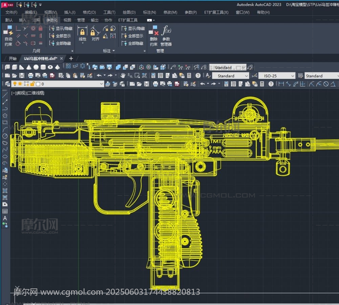Open the 工具(T) menu

coord(109,12)
